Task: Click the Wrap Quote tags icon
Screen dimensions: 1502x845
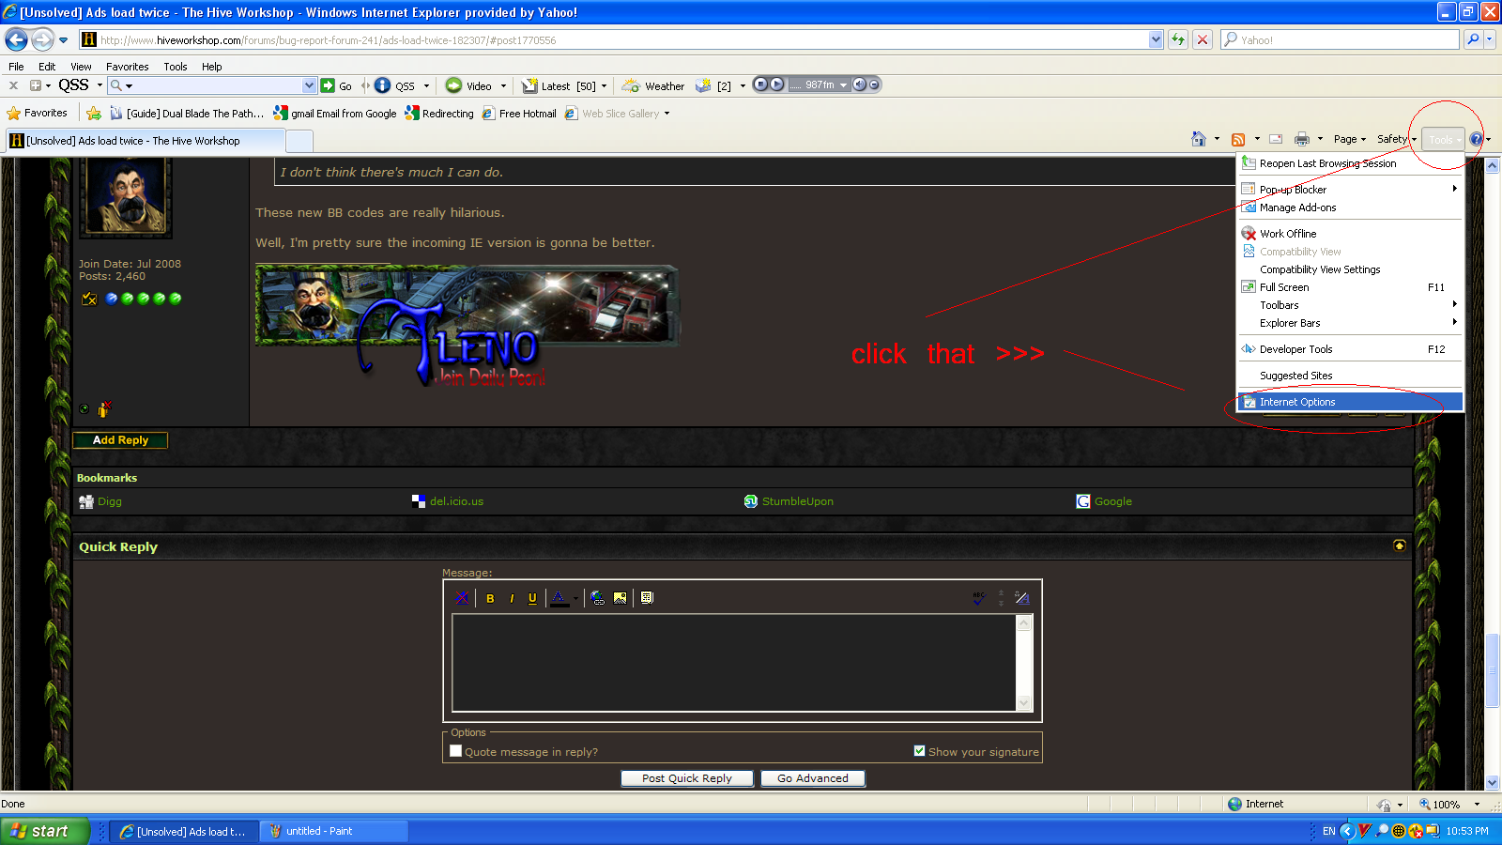Action: click(647, 598)
